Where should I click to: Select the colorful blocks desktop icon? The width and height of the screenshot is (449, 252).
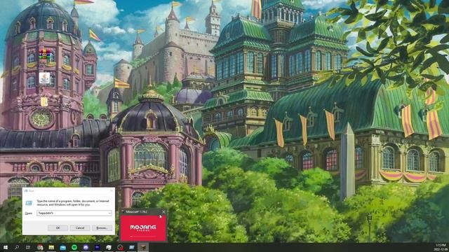click(45, 54)
